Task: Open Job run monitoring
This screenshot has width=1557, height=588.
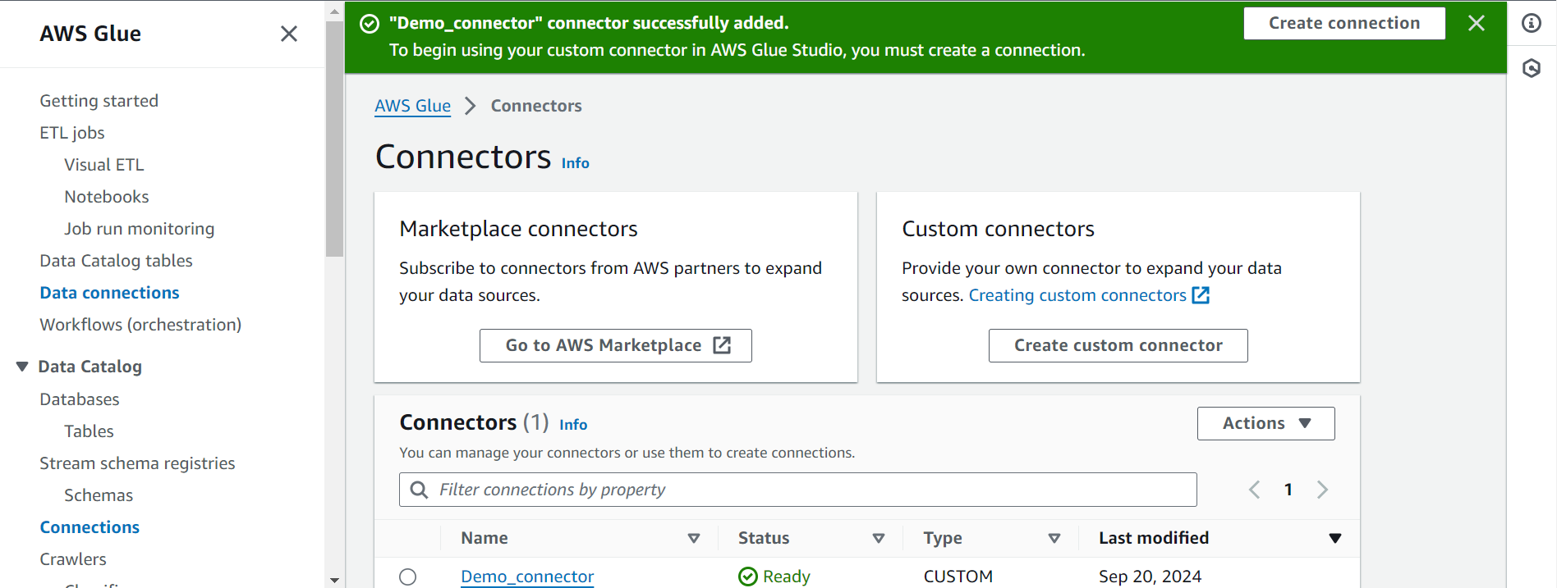Action: [x=140, y=229]
